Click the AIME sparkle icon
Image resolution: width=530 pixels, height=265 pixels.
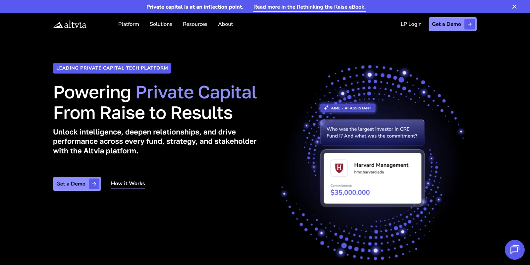[326, 108]
